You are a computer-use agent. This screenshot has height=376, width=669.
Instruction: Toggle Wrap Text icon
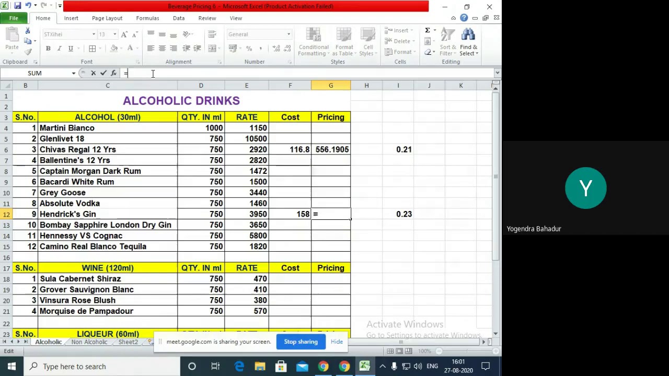[212, 34]
